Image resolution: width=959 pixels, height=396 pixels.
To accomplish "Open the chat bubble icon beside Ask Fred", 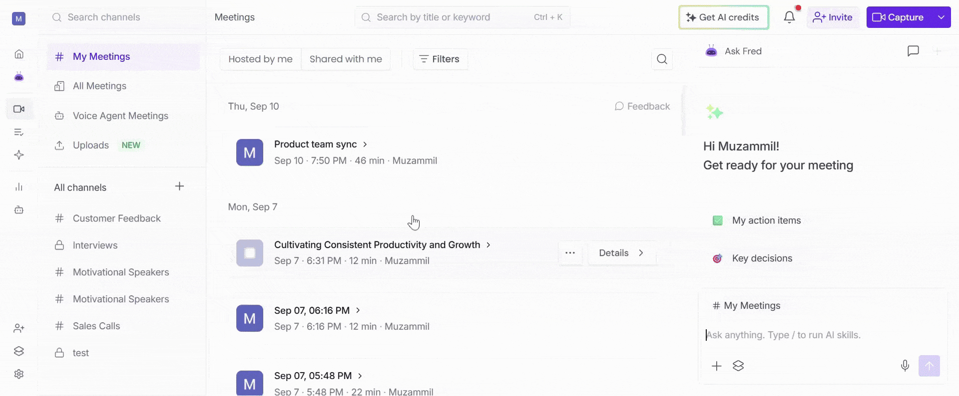I will tap(913, 51).
